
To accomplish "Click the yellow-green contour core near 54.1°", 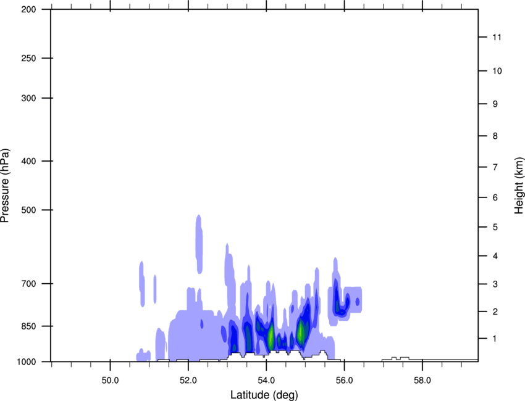I will click(x=271, y=336).
